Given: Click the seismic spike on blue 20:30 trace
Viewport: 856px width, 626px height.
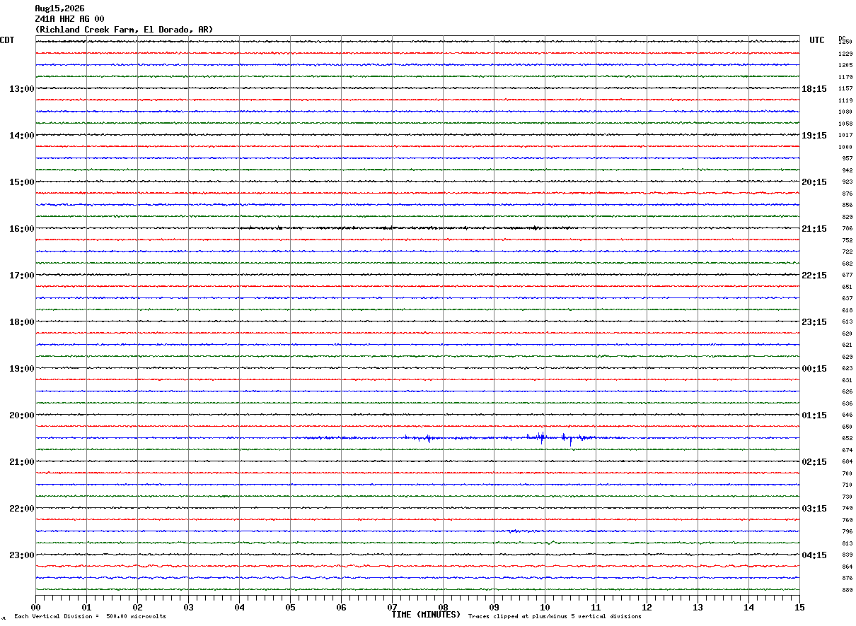Looking at the screenshot, I should pyautogui.click(x=541, y=437).
